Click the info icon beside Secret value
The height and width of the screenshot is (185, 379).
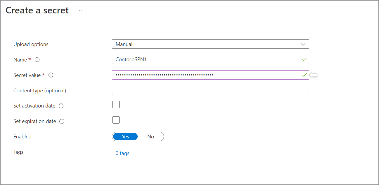(x=51, y=75)
